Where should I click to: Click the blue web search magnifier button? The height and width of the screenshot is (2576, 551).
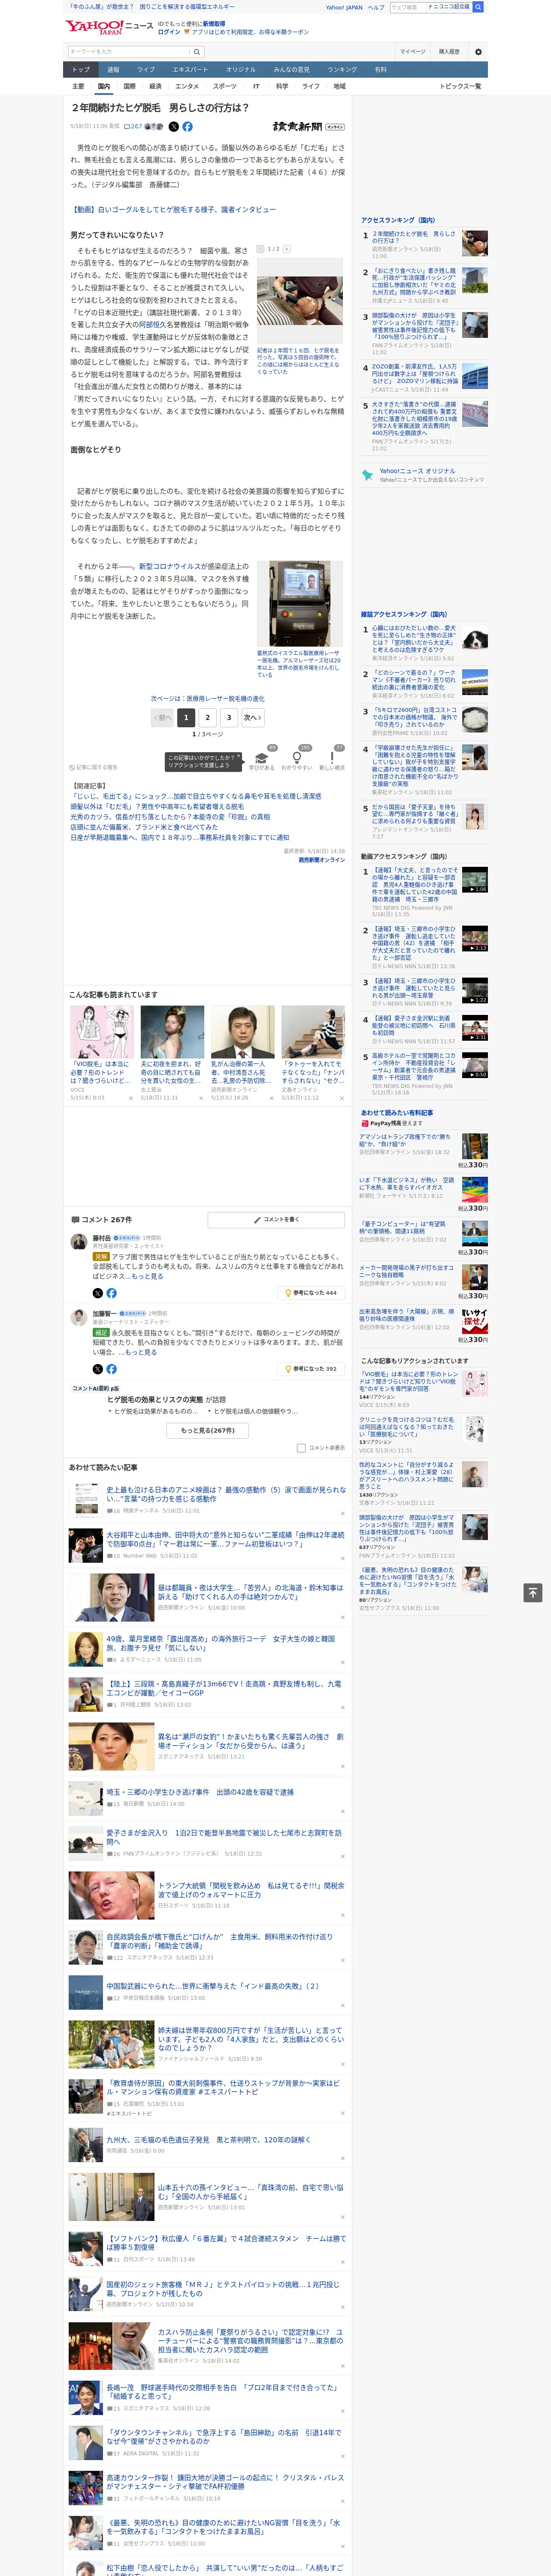478,7
